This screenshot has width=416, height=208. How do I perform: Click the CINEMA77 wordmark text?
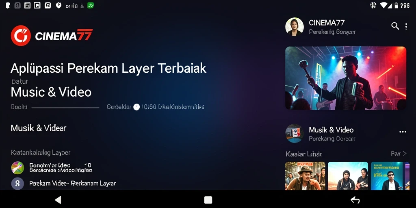64,36
